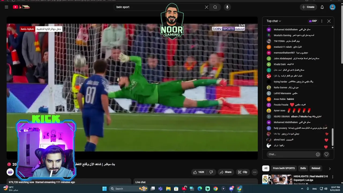Click username 'trying harder' in chat
This screenshot has height=193, width=343.
point(281,82)
